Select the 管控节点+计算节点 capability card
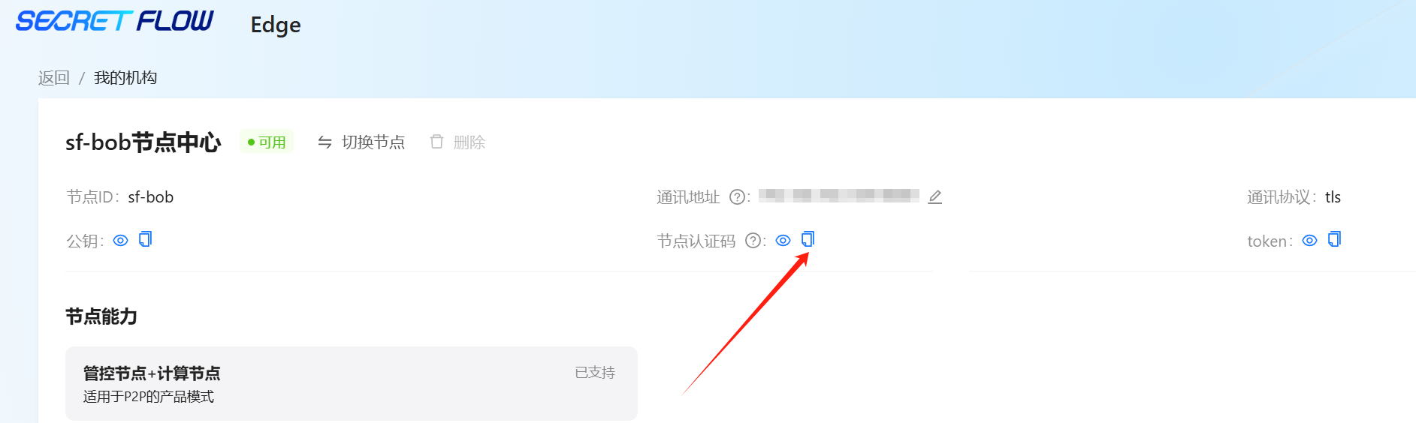The image size is (1416, 423). (352, 383)
